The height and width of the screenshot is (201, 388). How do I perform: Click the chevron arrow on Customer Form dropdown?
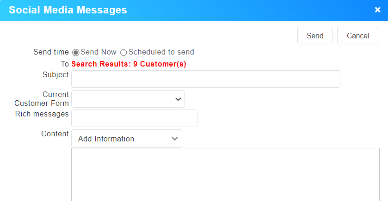(x=178, y=99)
